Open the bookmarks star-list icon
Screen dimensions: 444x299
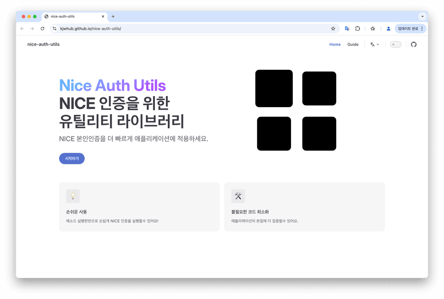pos(372,29)
